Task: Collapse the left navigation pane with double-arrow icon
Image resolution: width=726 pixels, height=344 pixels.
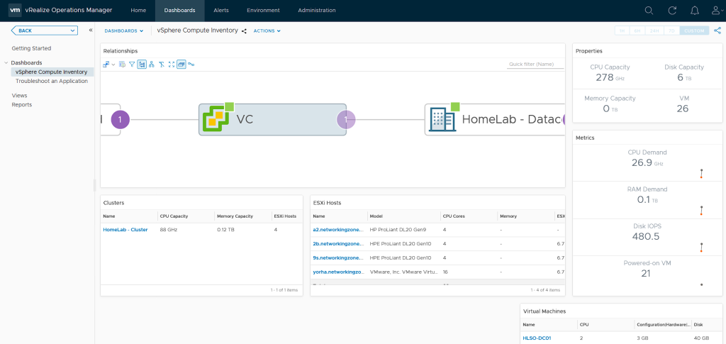Action: point(91,30)
